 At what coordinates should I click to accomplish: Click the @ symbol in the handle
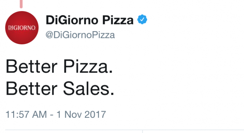click(x=50, y=35)
